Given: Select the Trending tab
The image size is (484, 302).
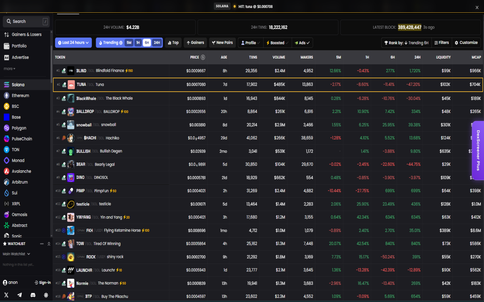Looking at the screenshot, I should pos(110,43).
